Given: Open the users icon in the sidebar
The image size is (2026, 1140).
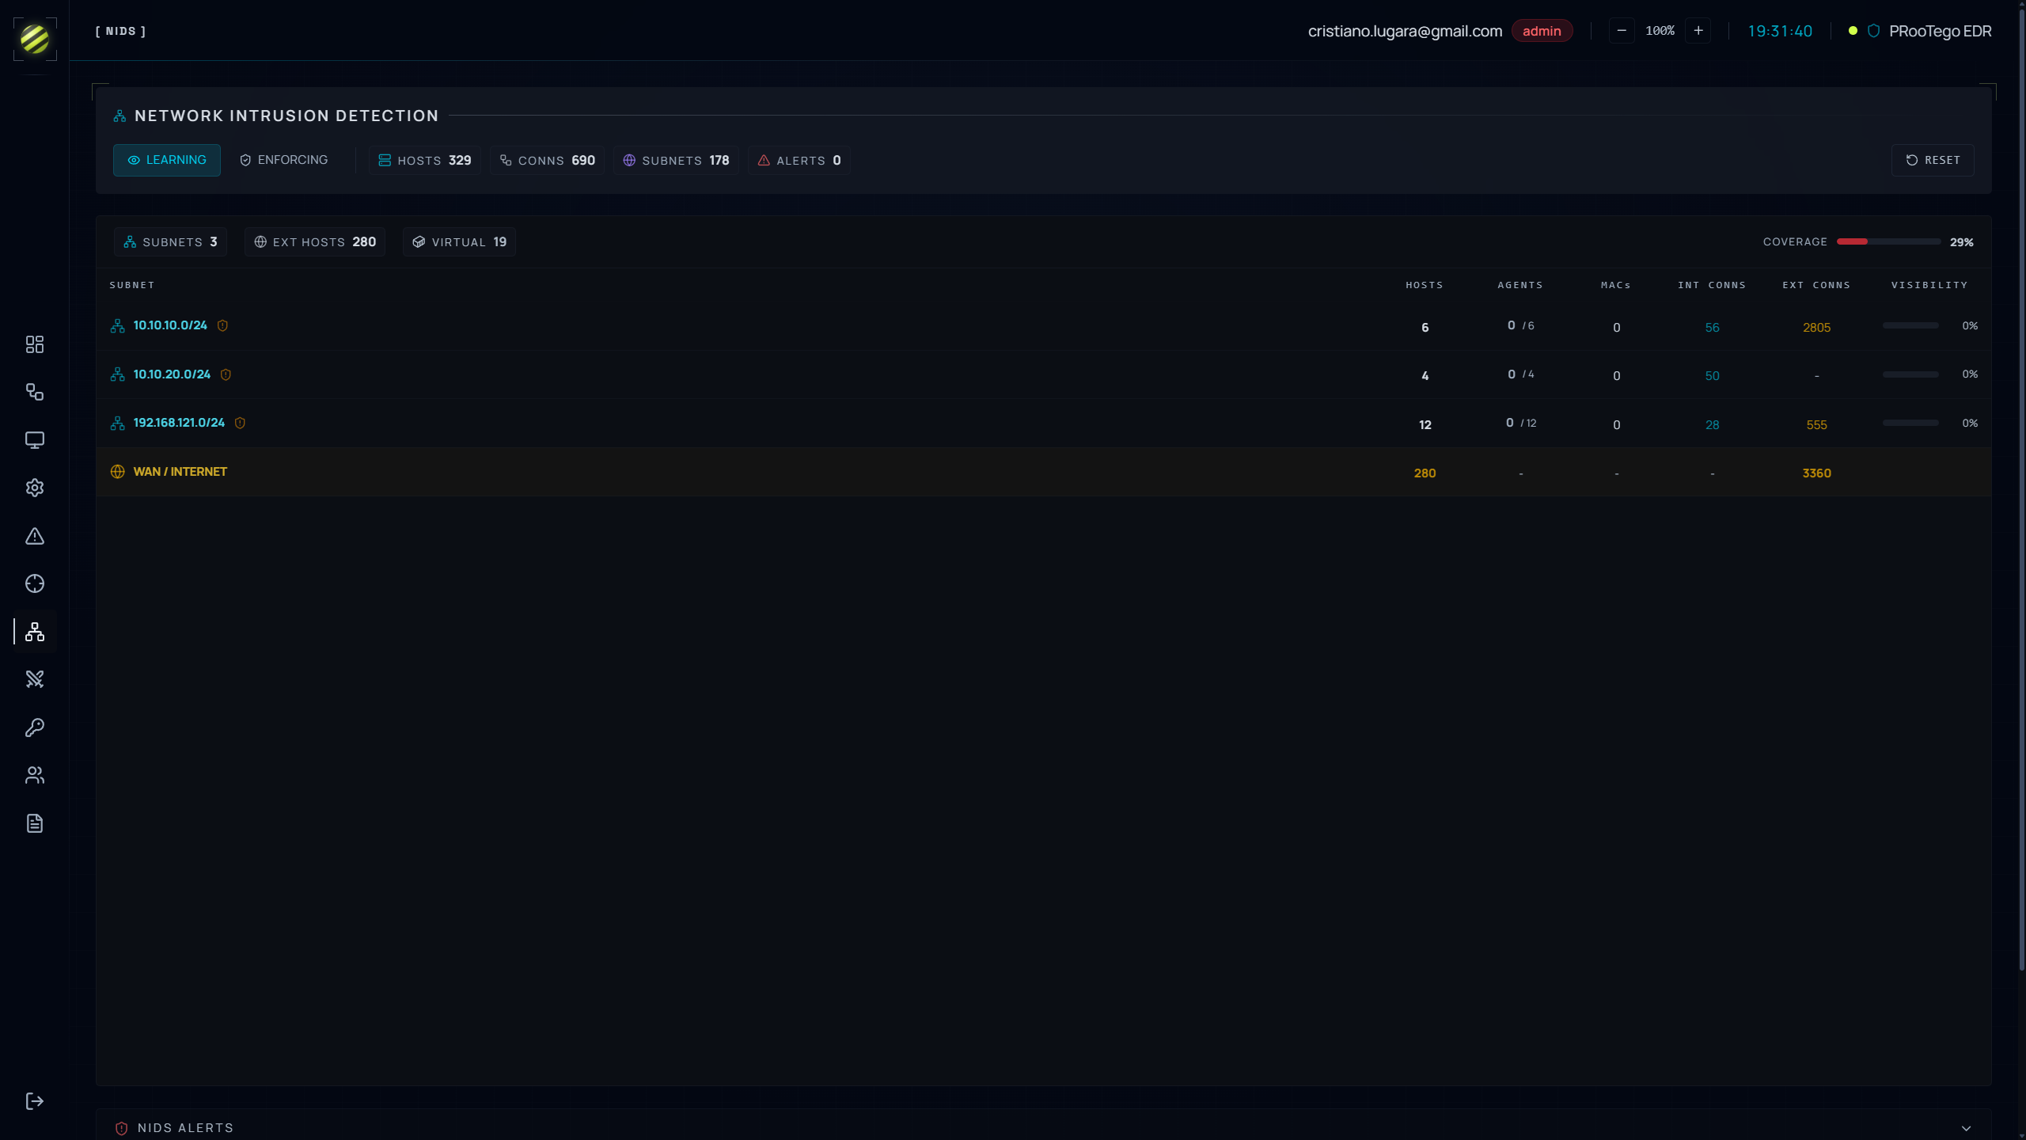Looking at the screenshot, I should pos(35,774).
